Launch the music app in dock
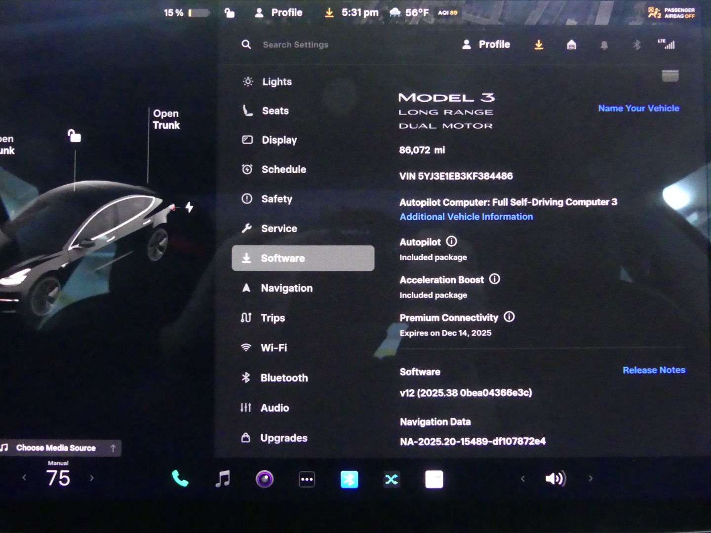 223,479
